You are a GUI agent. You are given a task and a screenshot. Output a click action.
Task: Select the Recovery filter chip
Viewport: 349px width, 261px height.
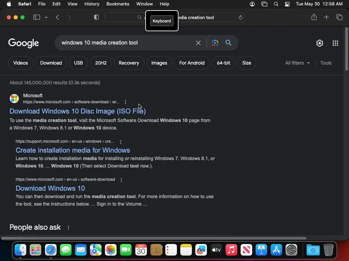[x=129, y=63]
